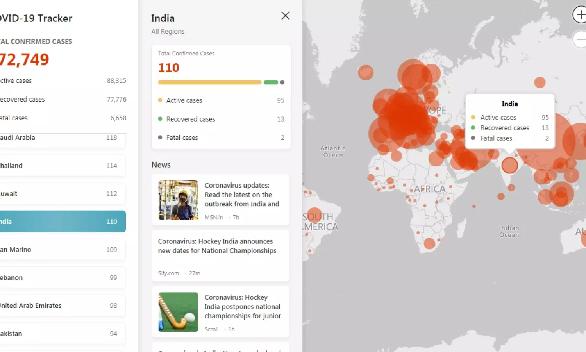Select Pakistan with 94 cases
The width and height of the screenshot is (586, 352).
coord(63,334)
